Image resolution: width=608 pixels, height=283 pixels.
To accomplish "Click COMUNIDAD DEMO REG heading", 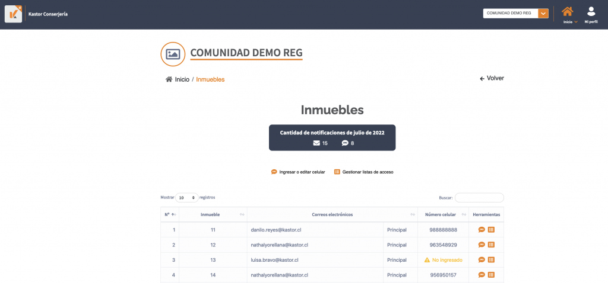I will coord(246,53).
